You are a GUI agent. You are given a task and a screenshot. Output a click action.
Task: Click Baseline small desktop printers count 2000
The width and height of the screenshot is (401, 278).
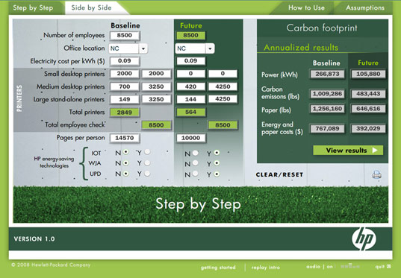pos(125,74)
